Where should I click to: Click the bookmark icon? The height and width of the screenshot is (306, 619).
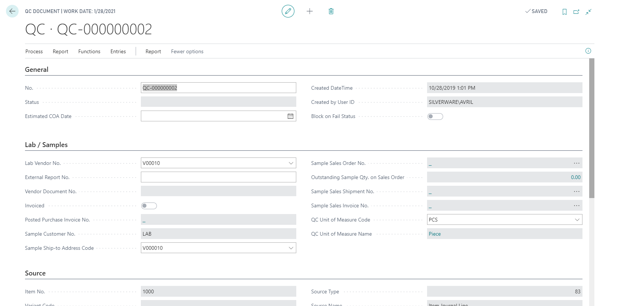(x=564, y=12)
